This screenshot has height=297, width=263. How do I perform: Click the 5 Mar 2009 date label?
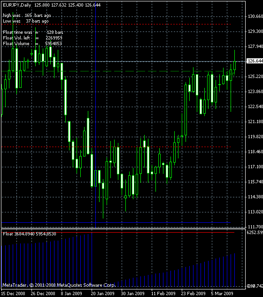point(222,294)
